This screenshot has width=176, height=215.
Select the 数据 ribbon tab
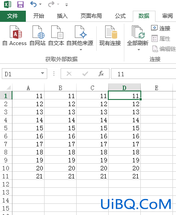[144, 16]
